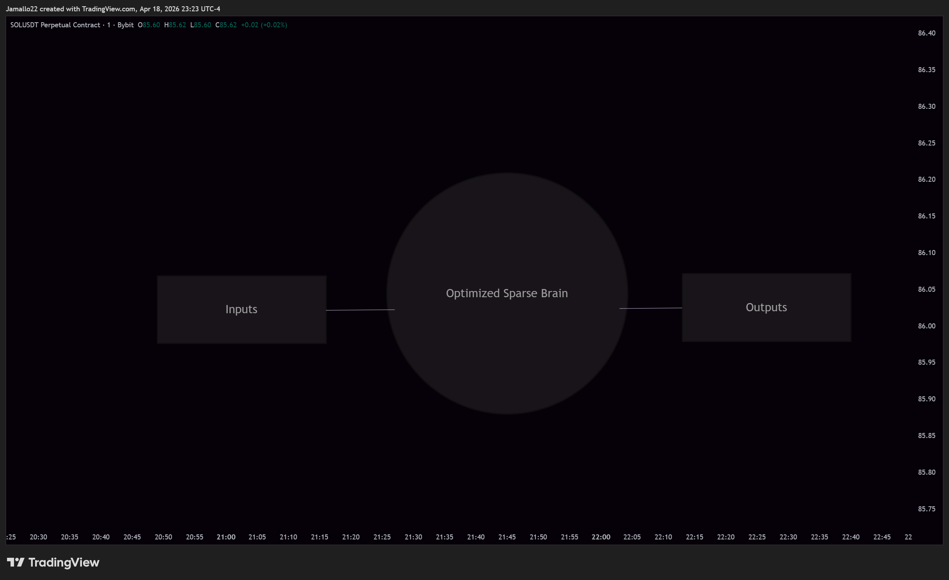949x580 pixels.
Task: Click the SOLUSDT Perpetual Contract title
Action: [x=55, y=25]
